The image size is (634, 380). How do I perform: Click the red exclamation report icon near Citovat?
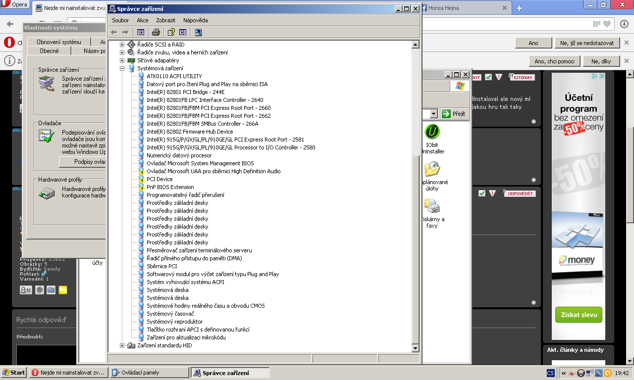(499, 77)
